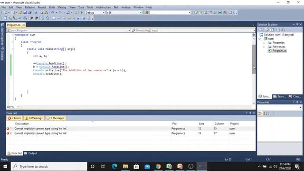Image resolution: width=304 pixels, height=171 pixels.
Task: Click the Open File folder icon
Action: coord(20,13)
